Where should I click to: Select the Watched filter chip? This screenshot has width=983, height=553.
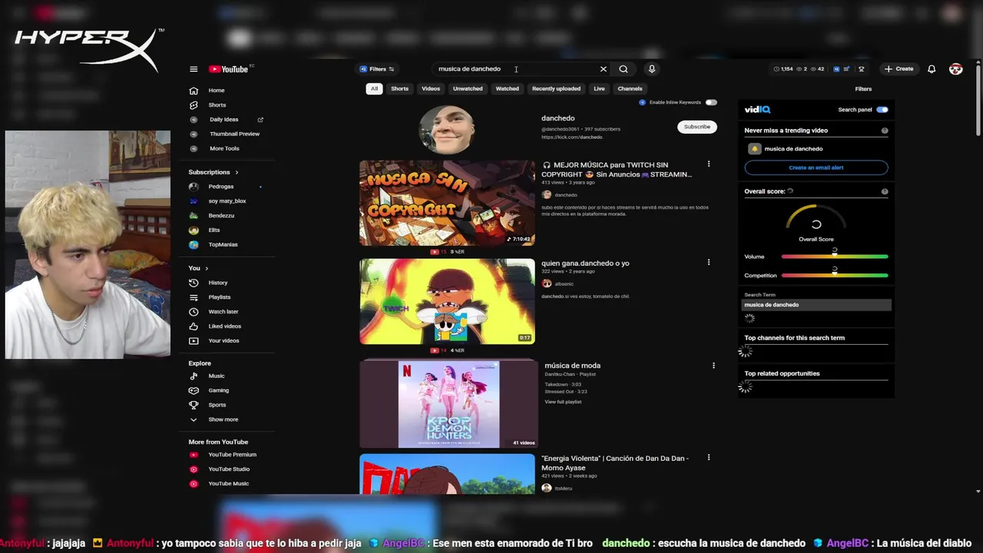point(508,89)
